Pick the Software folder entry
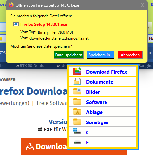The width and height of the screenshot is (153, 158). pos(103,102)
